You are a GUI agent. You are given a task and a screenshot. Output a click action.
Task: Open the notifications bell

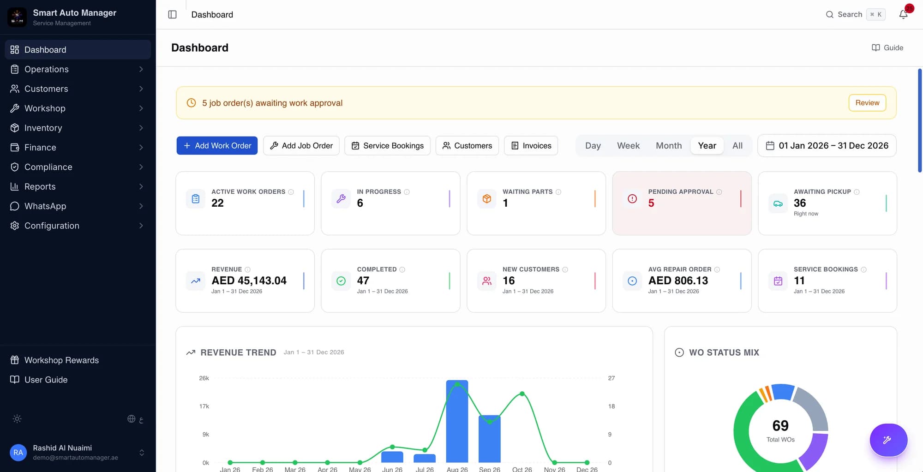pos(903,14)
